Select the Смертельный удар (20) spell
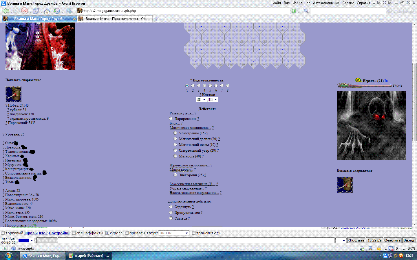Screen dimensions: 417x260 tap(175, 150)
